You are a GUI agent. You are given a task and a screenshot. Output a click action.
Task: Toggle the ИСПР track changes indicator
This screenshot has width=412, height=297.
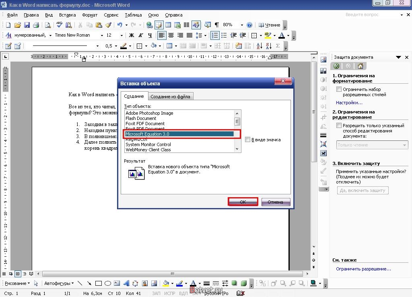[x=169, y=293]
